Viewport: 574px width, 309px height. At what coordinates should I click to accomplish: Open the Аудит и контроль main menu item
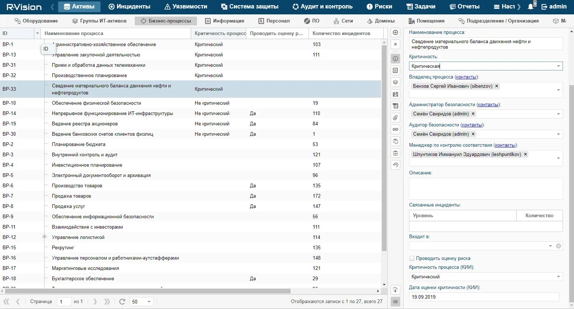[x=323, y=7]
